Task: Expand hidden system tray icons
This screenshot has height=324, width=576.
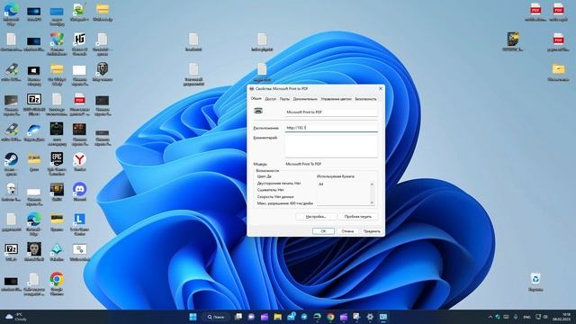Action: (490, 317)
